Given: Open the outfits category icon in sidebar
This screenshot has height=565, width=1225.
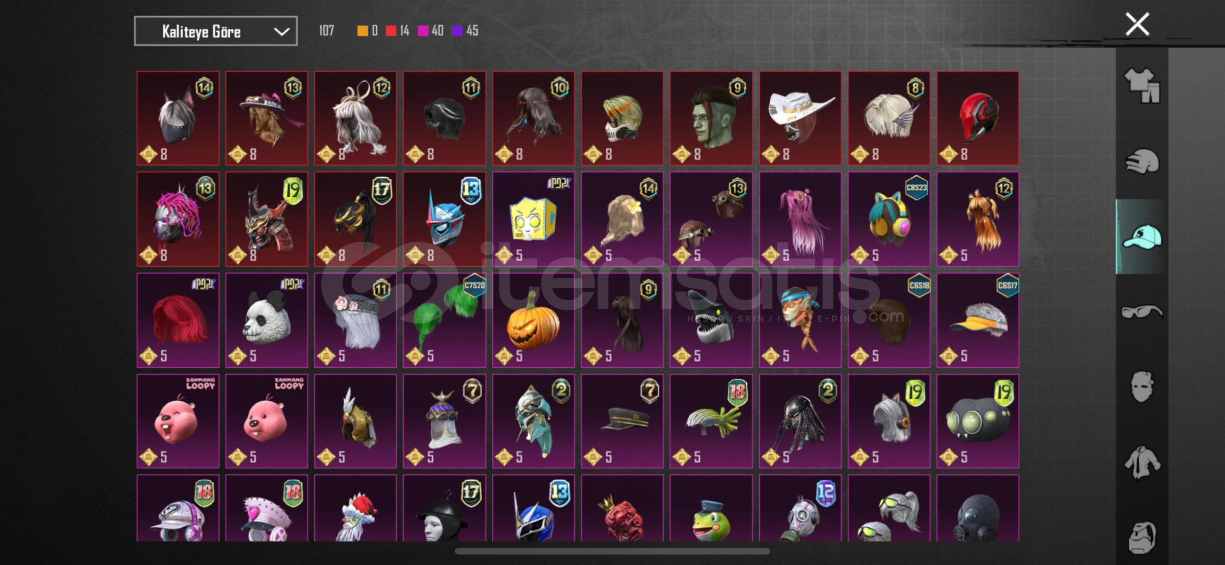Looking at the screenshot, I should click(1142, 86).
